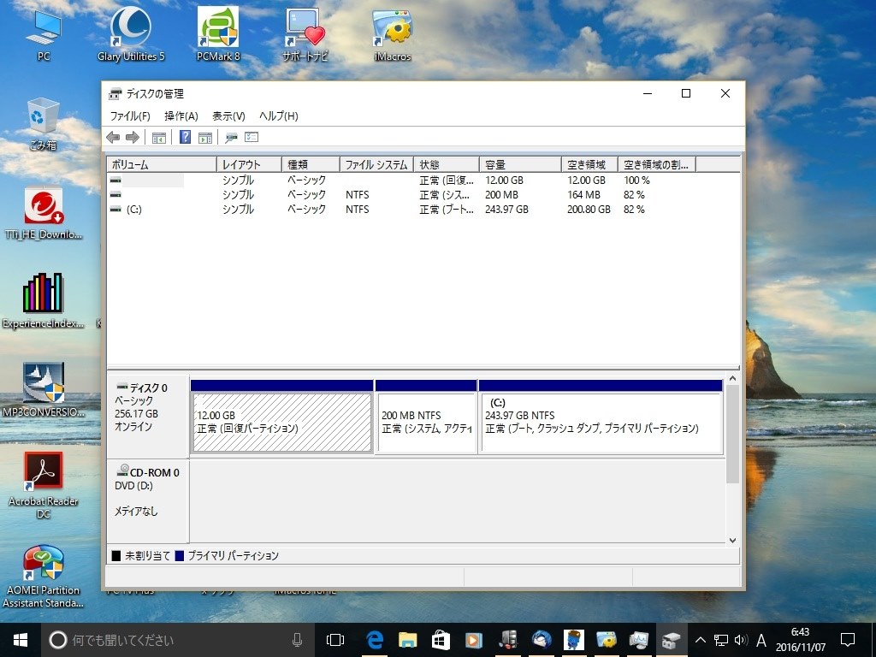The height and width of the screenshot is (657, 876).
Task: Click the forward arrow in the toolbar
Action: 133,137
